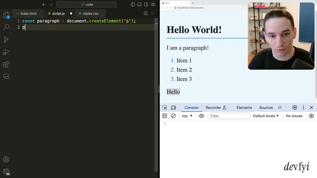
Task: Open console settings gear
Action: pyautogui.click(x=311, y=116)
